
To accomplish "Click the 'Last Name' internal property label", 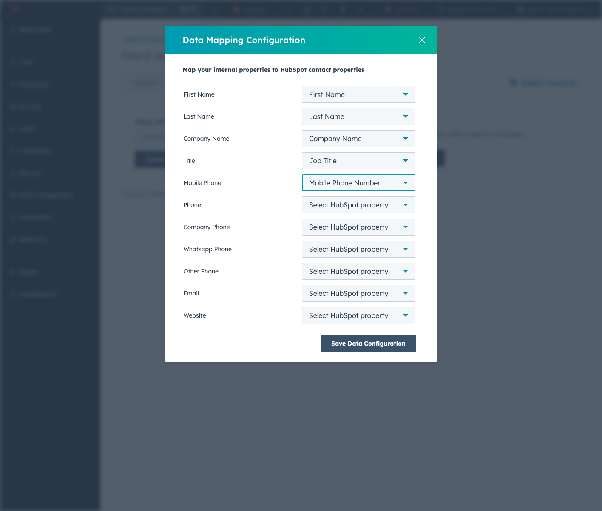I will click(x=199, y=116).
